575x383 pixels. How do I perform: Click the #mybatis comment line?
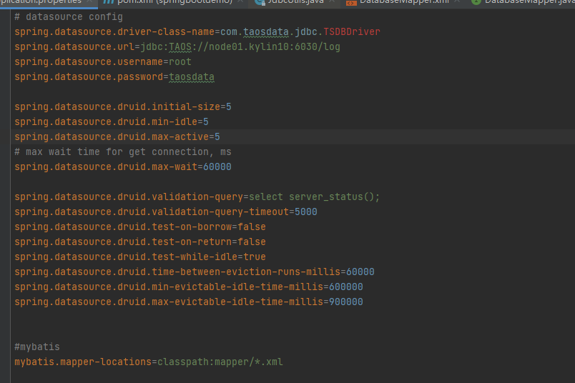point(37,347)
